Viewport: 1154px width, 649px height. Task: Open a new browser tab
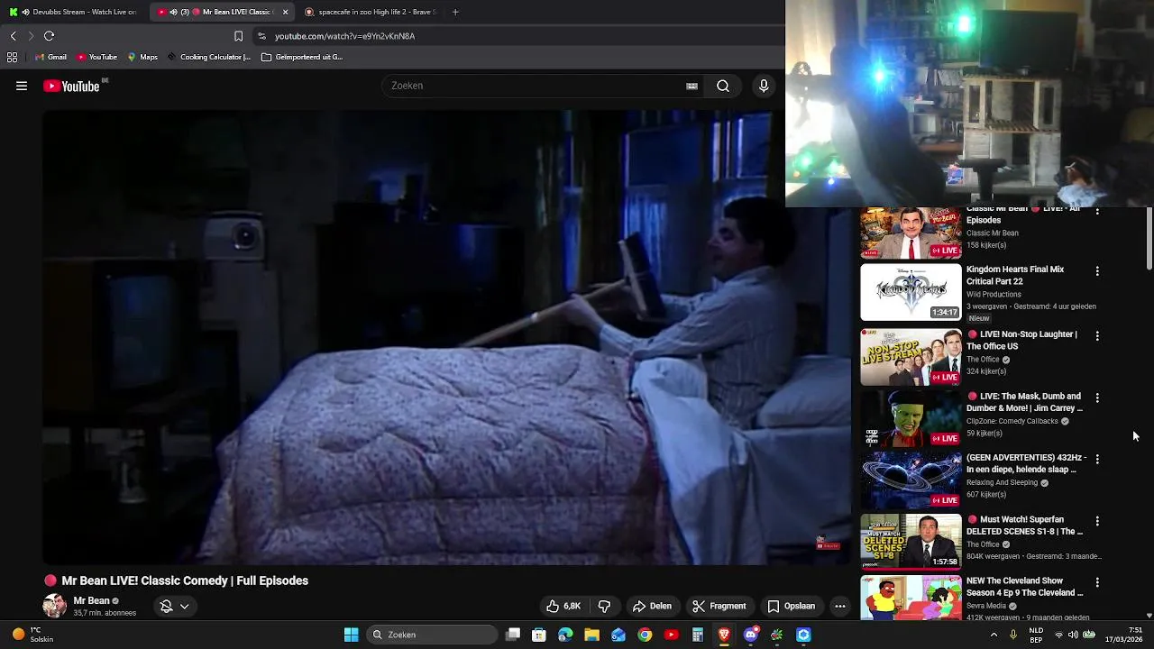coord(455,12)
